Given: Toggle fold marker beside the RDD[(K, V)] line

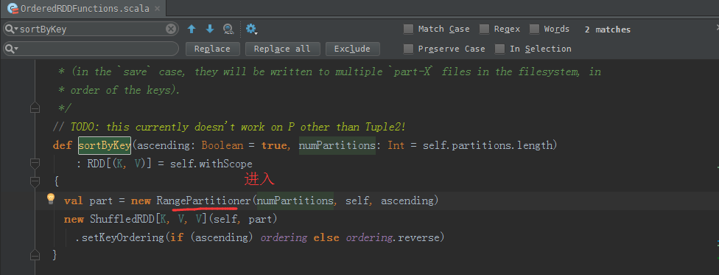Looking at the screenshot, I should tap(35, 164).
